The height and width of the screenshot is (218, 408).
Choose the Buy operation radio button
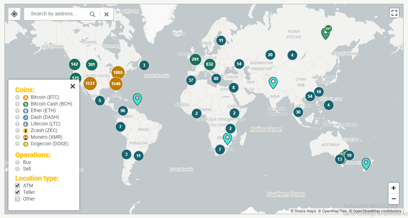[17, 162]
